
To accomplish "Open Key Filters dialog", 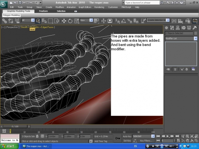I will pyautogui.click(x=146, y=141).
